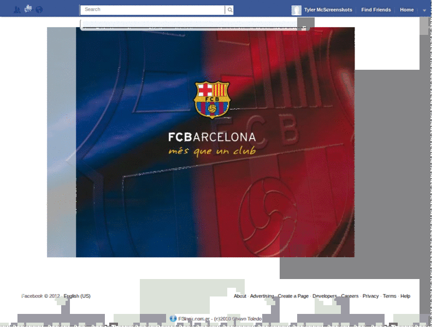This screenshot has height=327, width=437.
Task: Expand the account menu dropdown arrow
Action: click(x=424, y=10)
